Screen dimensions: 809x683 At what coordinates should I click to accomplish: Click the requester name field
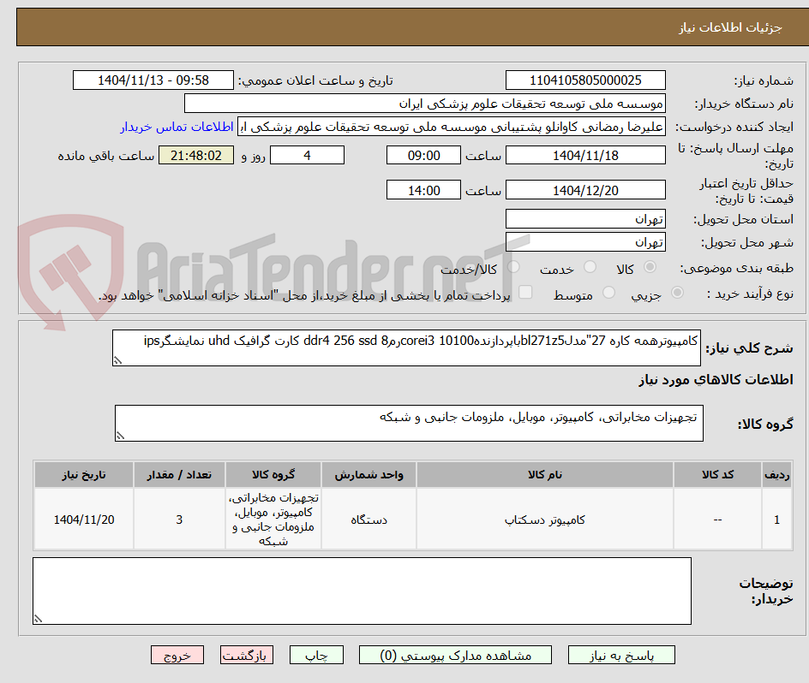pos(452,127)
